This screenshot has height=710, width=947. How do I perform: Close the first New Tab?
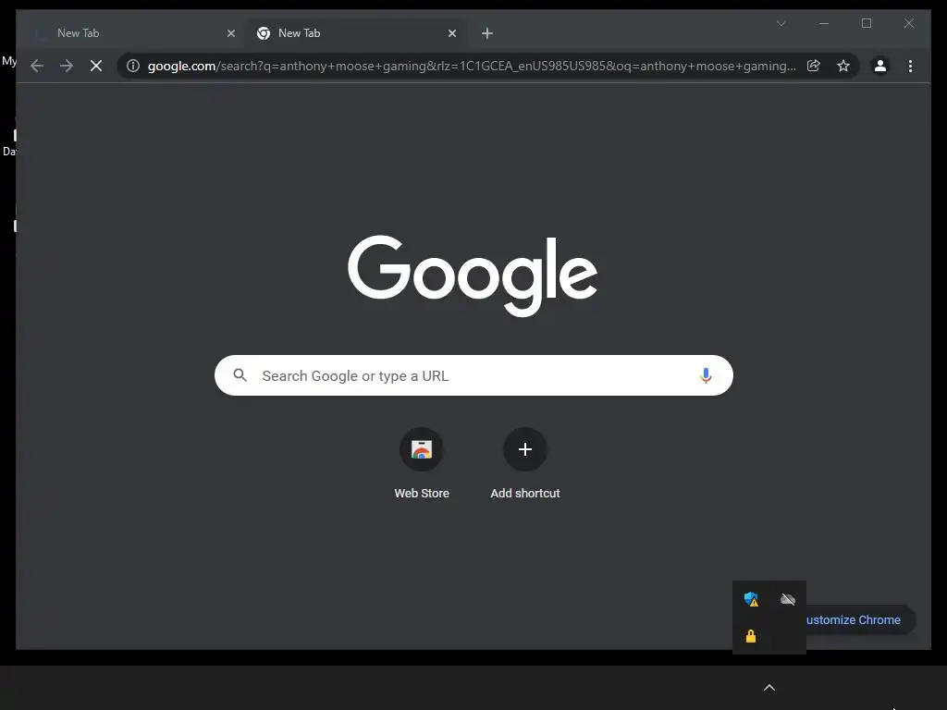230,33
